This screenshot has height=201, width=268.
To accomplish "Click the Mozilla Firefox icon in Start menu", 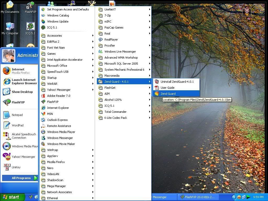I will click(7, 71).
